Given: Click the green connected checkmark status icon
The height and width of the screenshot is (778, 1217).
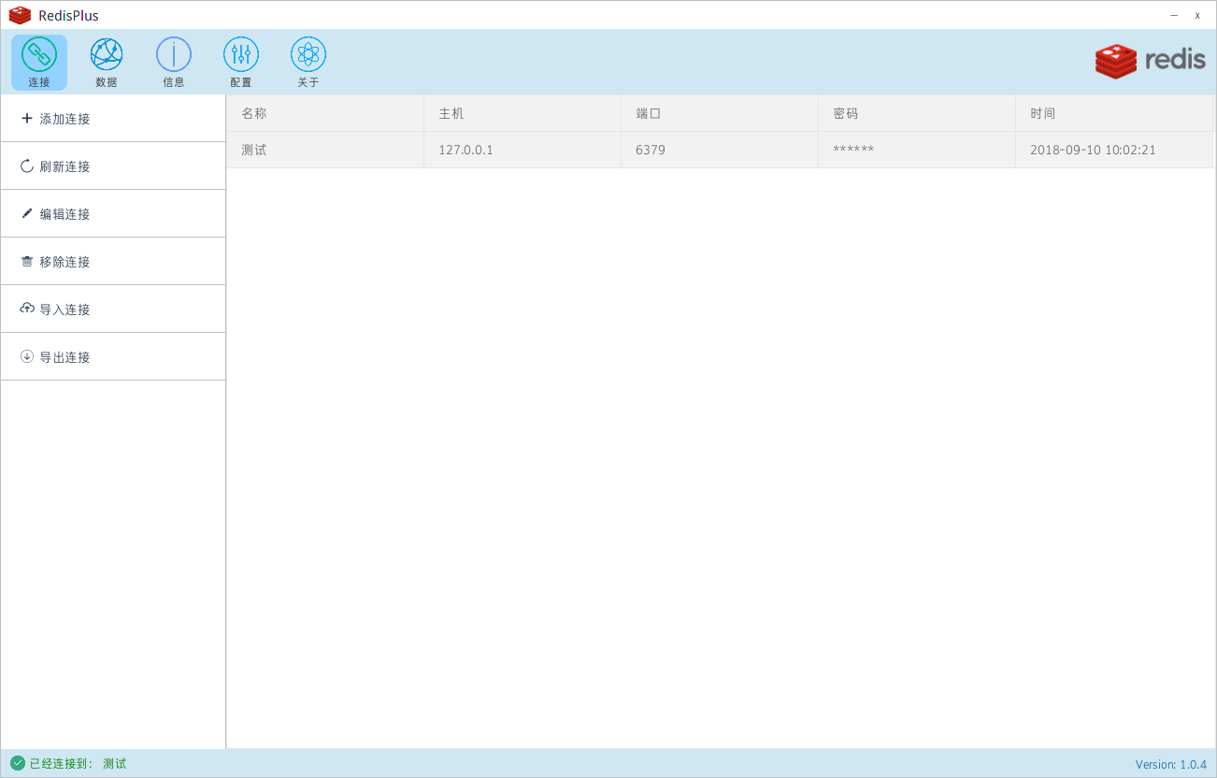Looking at the screenshot, I should (18, 763).
